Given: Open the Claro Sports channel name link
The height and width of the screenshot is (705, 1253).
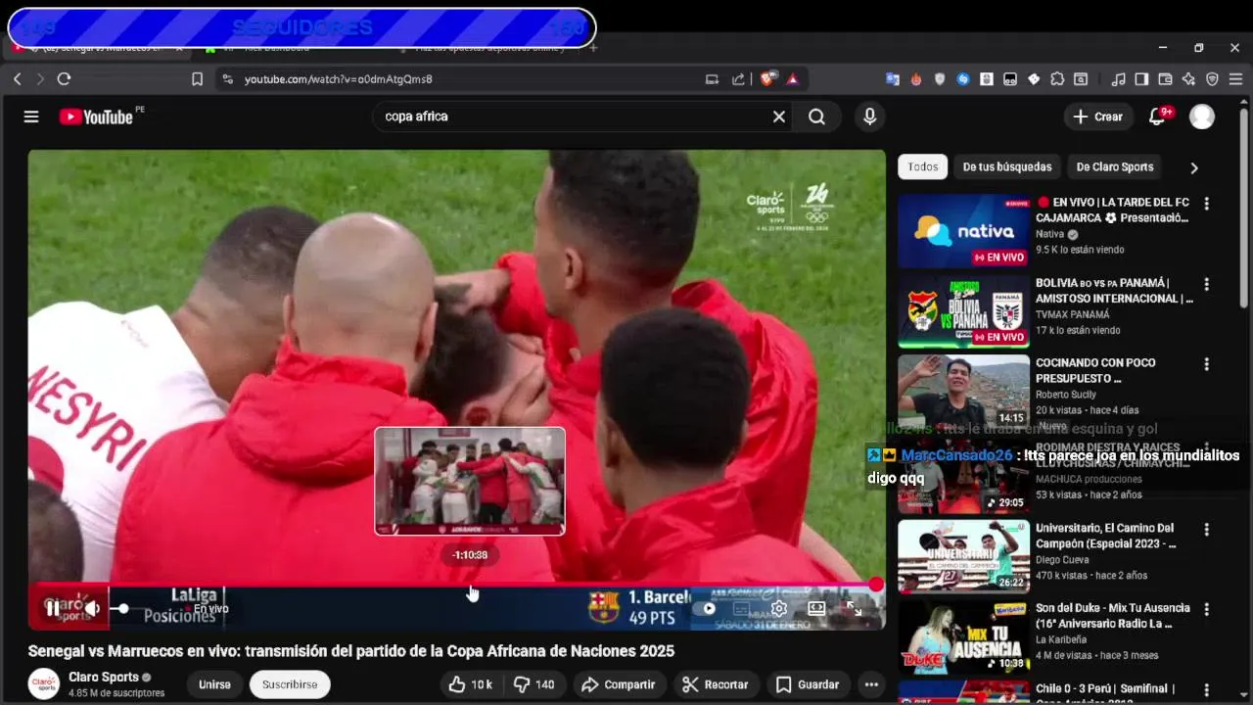Looking at the screenshot, I should pyautogui.click(x=104, y=677).
